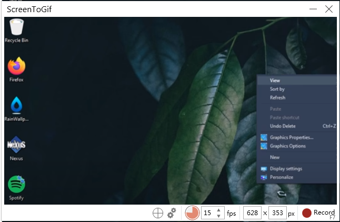This screenshot has width=340, height=222.
Task: Open the Nexus desktop icon
Action: pyautogui.click(x=16, y=149)
